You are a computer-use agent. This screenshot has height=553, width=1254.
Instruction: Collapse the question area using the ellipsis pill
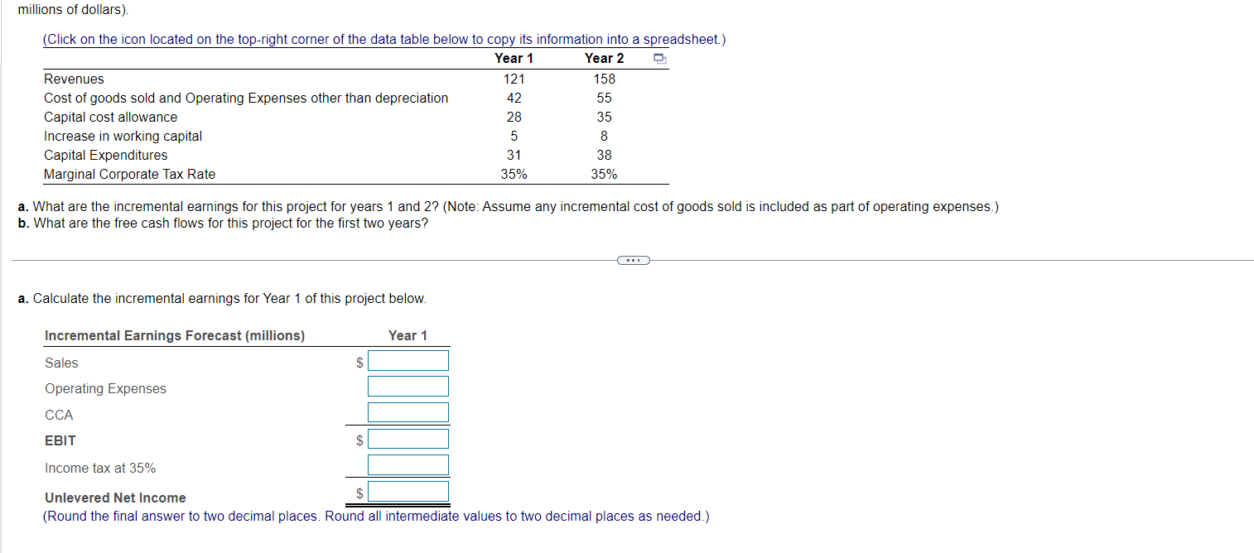pos(633,259)
